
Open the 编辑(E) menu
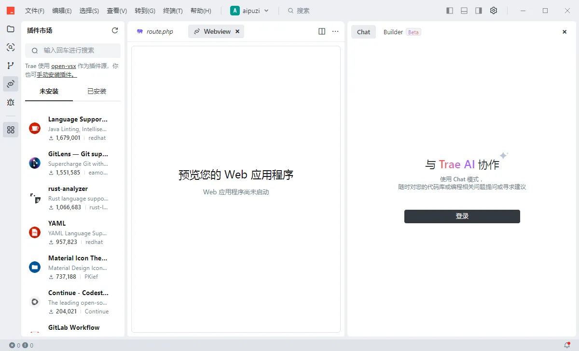point(62,11)
